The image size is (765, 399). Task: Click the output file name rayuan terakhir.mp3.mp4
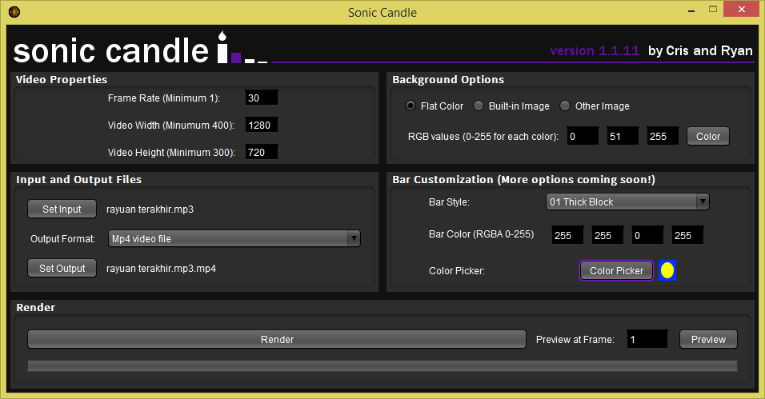point(161,269)
